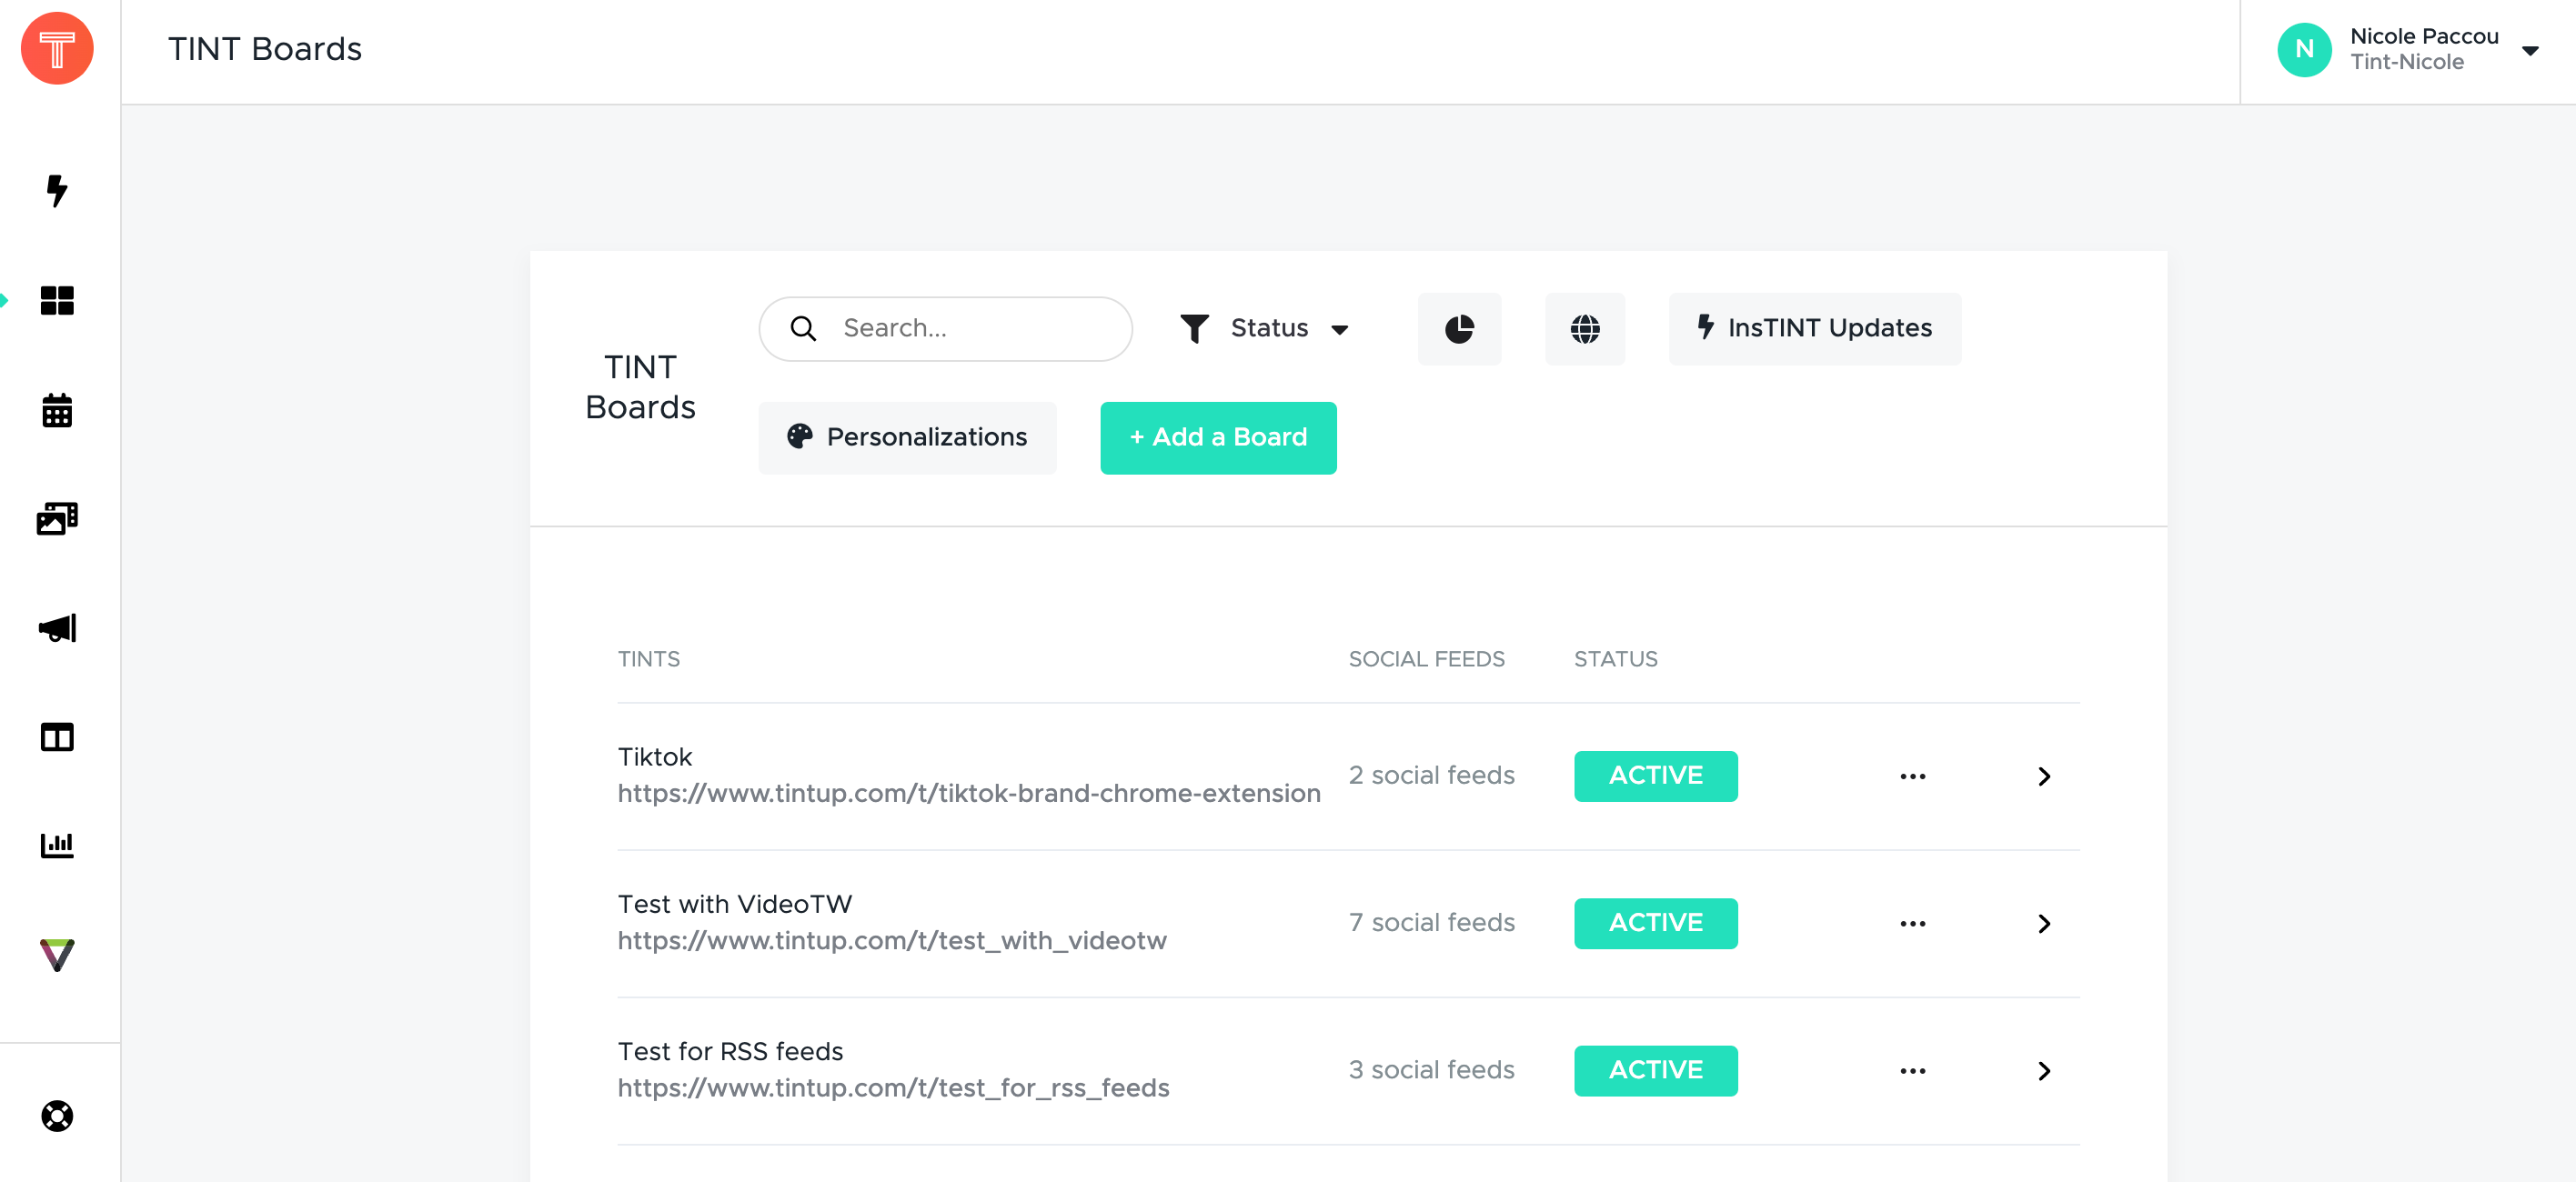
Task: Click the Add a Board button
Action: (1218, 437)
